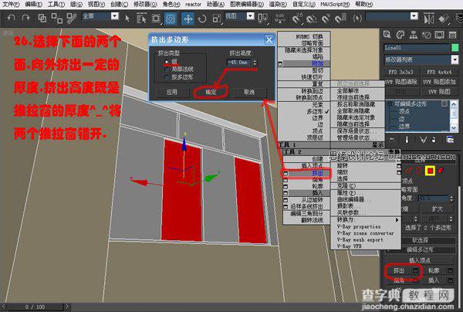Select the Polygon sub-object level red square
The width and height of the screenshot is (463, 312).
[x=430, y=171]
